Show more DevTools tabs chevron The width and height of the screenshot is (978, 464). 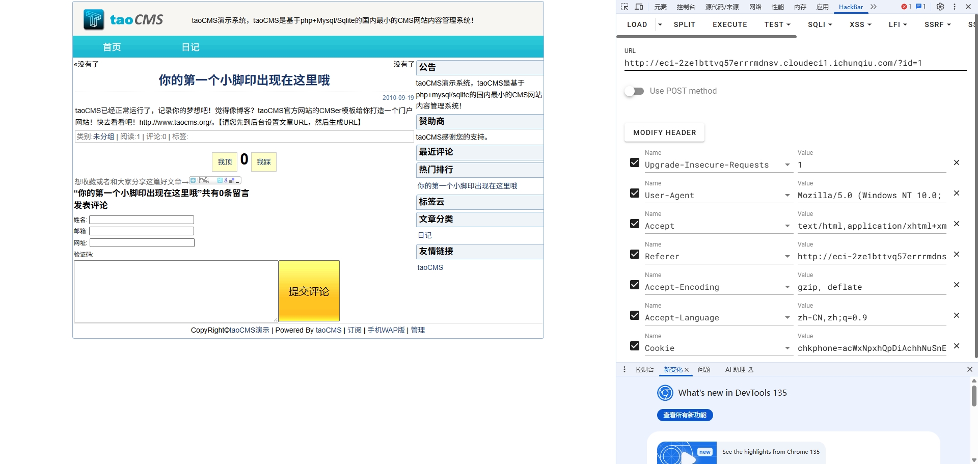point(874,7)
